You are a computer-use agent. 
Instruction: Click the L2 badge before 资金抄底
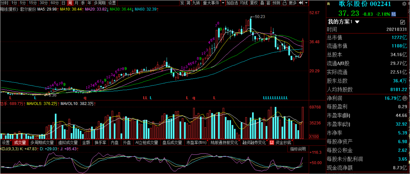coord(272,142)
